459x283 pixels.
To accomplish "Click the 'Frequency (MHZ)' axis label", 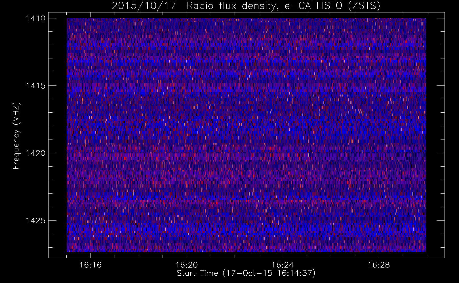I will click(16, 136).
